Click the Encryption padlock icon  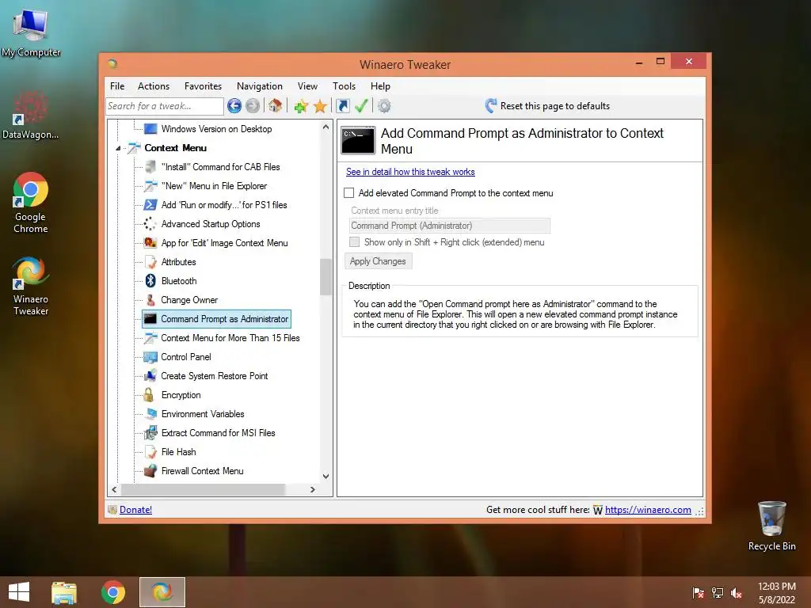[x=149, y=395]
